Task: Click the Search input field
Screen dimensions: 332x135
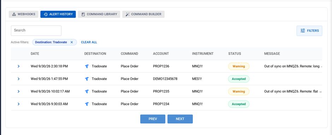Action: (x=36, y=31)
